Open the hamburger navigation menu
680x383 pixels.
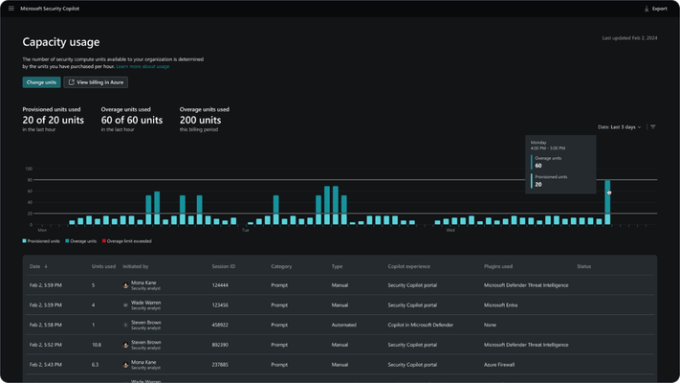click(x=11, y=9)
